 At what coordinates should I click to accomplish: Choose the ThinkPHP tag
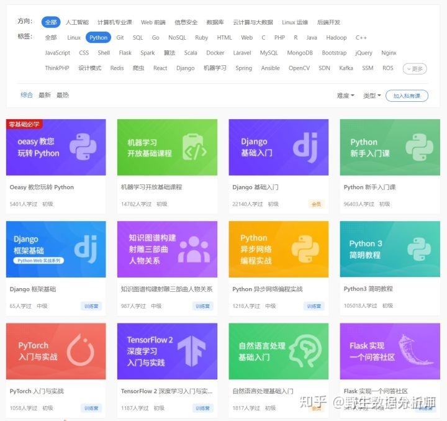pyautogui.click(x=57, y=68)
